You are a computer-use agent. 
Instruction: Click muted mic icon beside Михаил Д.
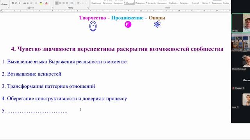click(233, 88)
